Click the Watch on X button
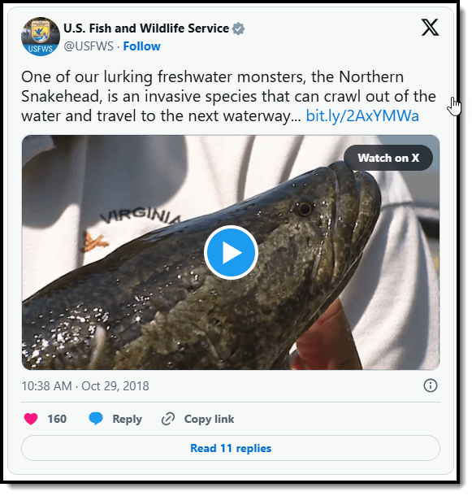The image size is (472, 496). (x=388, y=158)
